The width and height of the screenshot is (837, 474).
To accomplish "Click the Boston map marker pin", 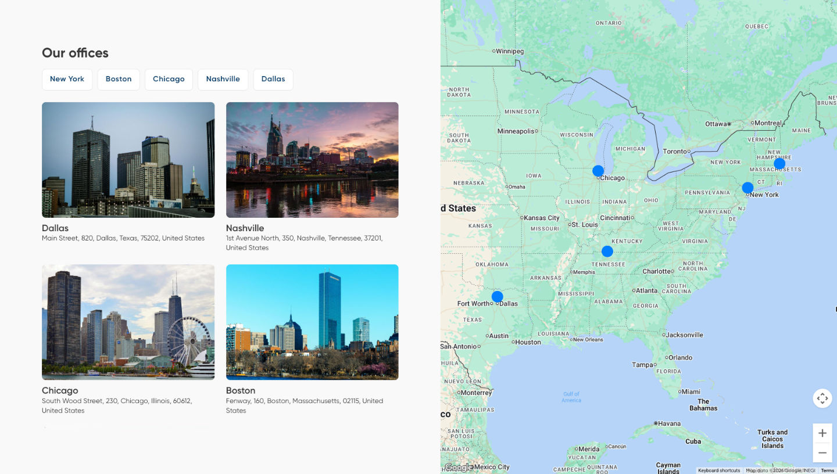I will pos(779,164).
